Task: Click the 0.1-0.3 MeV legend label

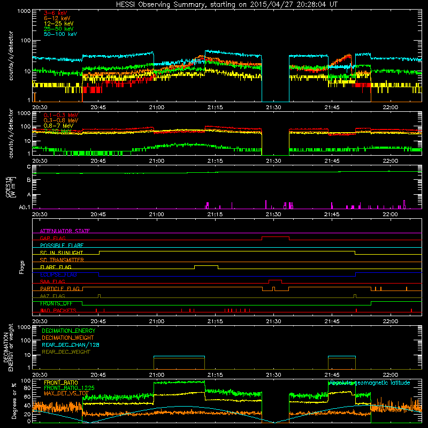Action: (x=61, y=115)
